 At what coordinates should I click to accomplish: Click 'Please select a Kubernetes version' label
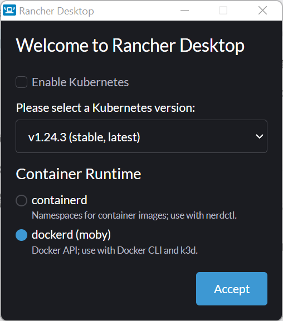point(105,108)
